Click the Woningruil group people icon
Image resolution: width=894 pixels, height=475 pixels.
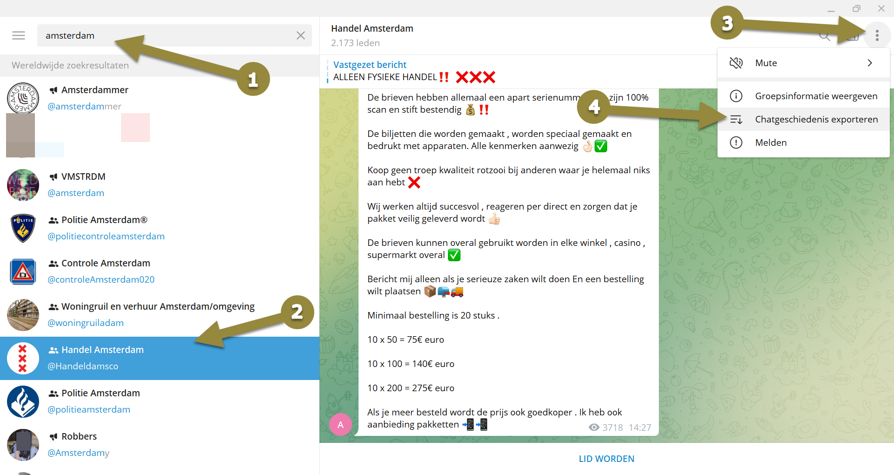click(x=54, y=306)
